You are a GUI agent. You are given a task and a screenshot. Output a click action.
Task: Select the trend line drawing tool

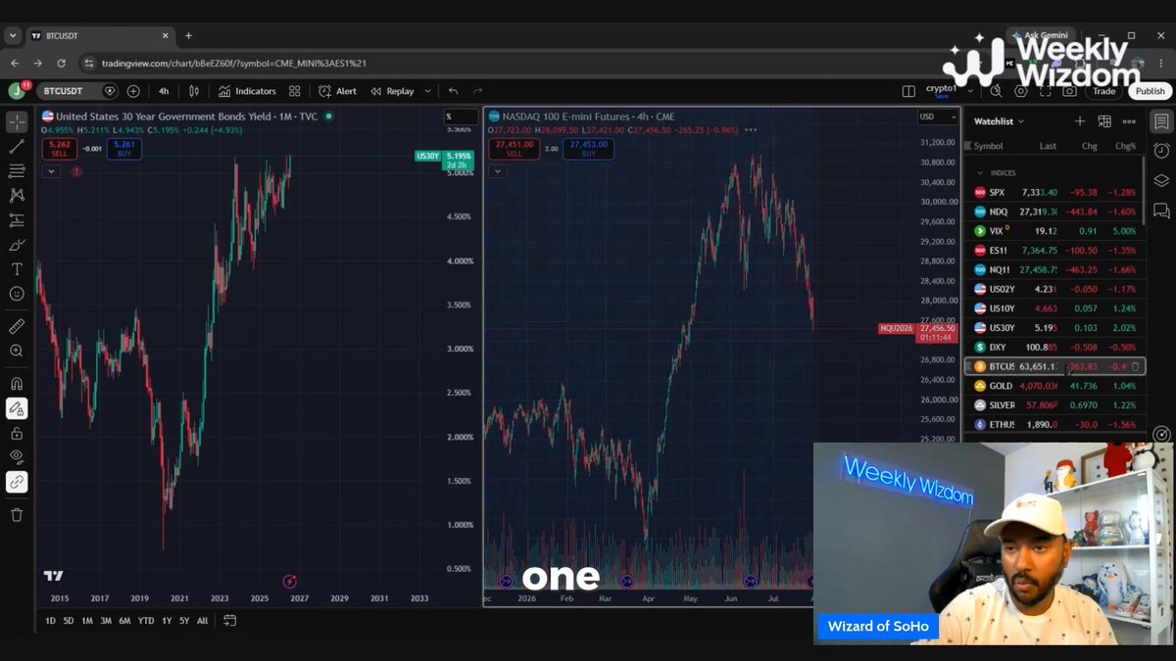pos(17,147)
